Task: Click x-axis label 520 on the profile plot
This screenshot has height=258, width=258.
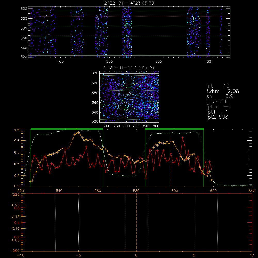Action: (21, 191)
